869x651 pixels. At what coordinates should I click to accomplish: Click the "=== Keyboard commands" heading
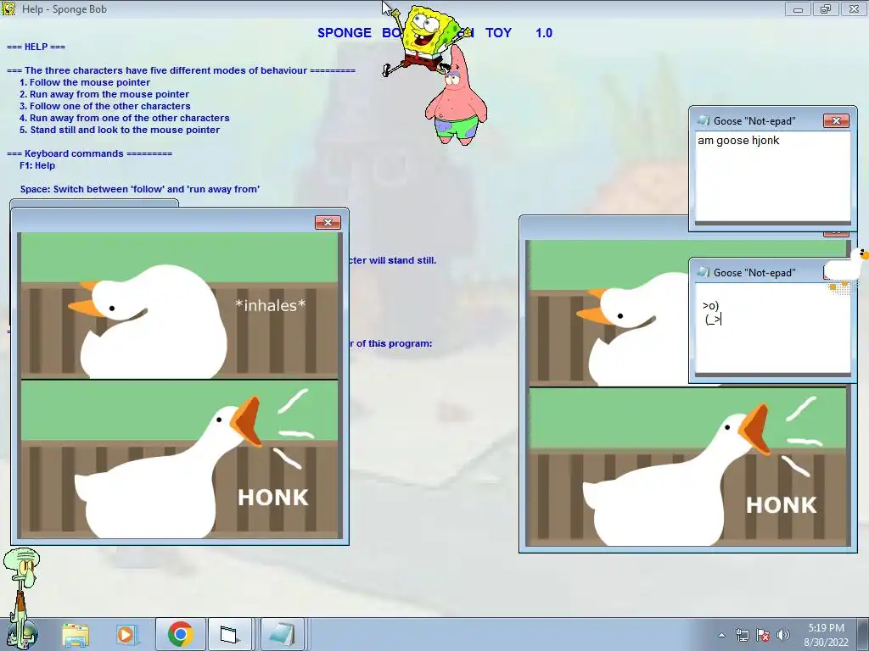89,154
